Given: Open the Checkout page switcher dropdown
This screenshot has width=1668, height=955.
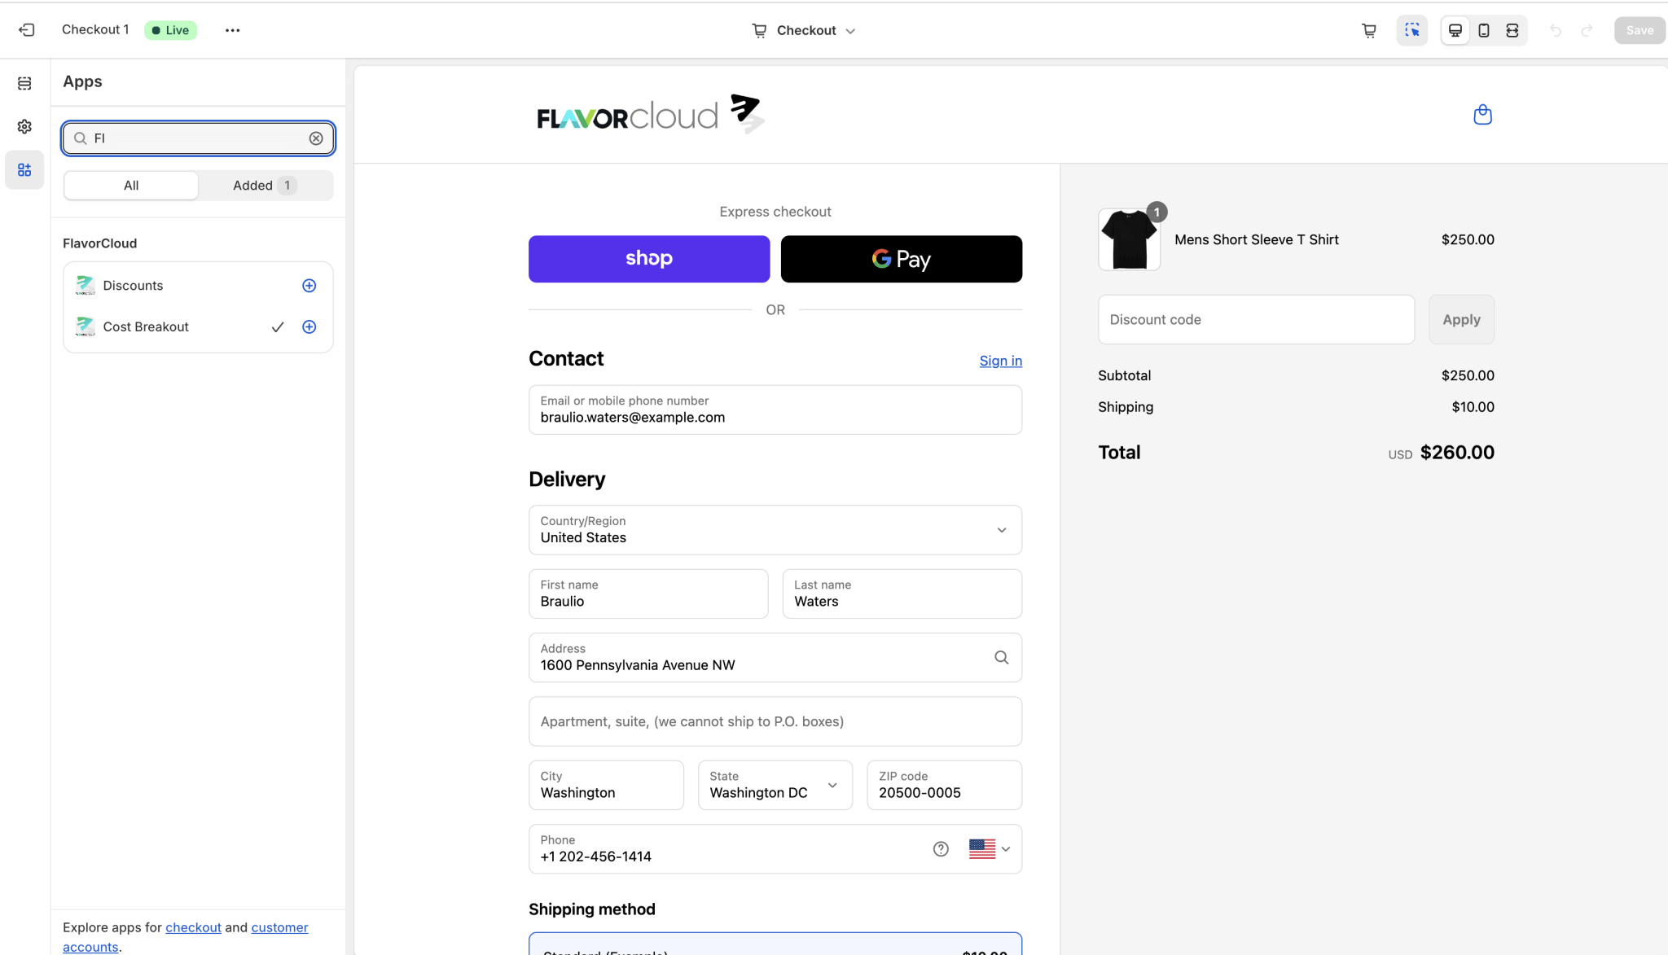Looking at the screenshot, I should pyautogui.click(x=849, y=30).
